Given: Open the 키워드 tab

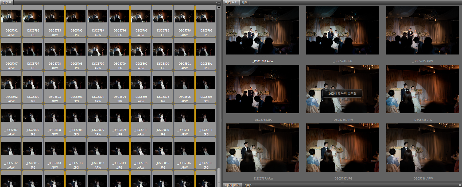Looking at the screenshot, I should (248, 185).
